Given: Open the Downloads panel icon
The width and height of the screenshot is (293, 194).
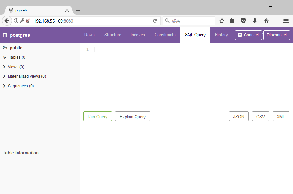Looking at the screenshot, I should (254, 20).
